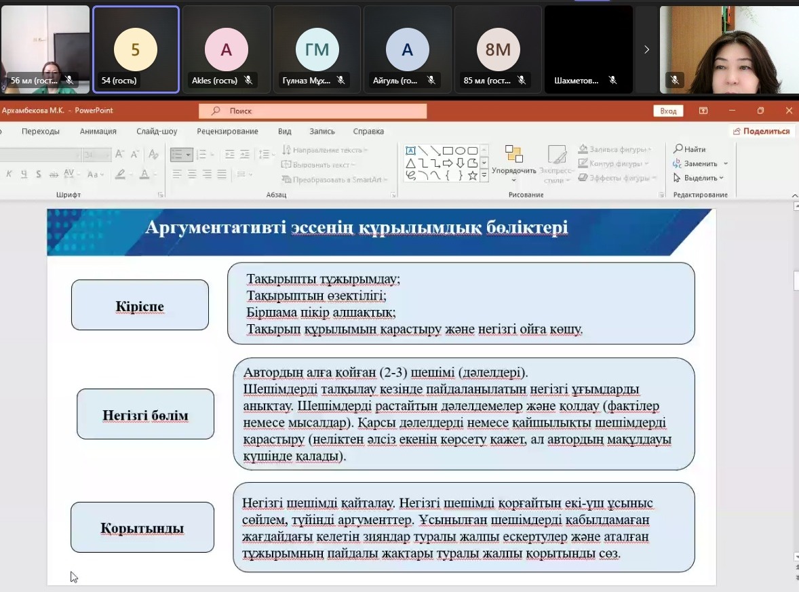This screenshot has height=592, width=799.
Task: Choose the down block arrow shape
Action: (460, 163)
